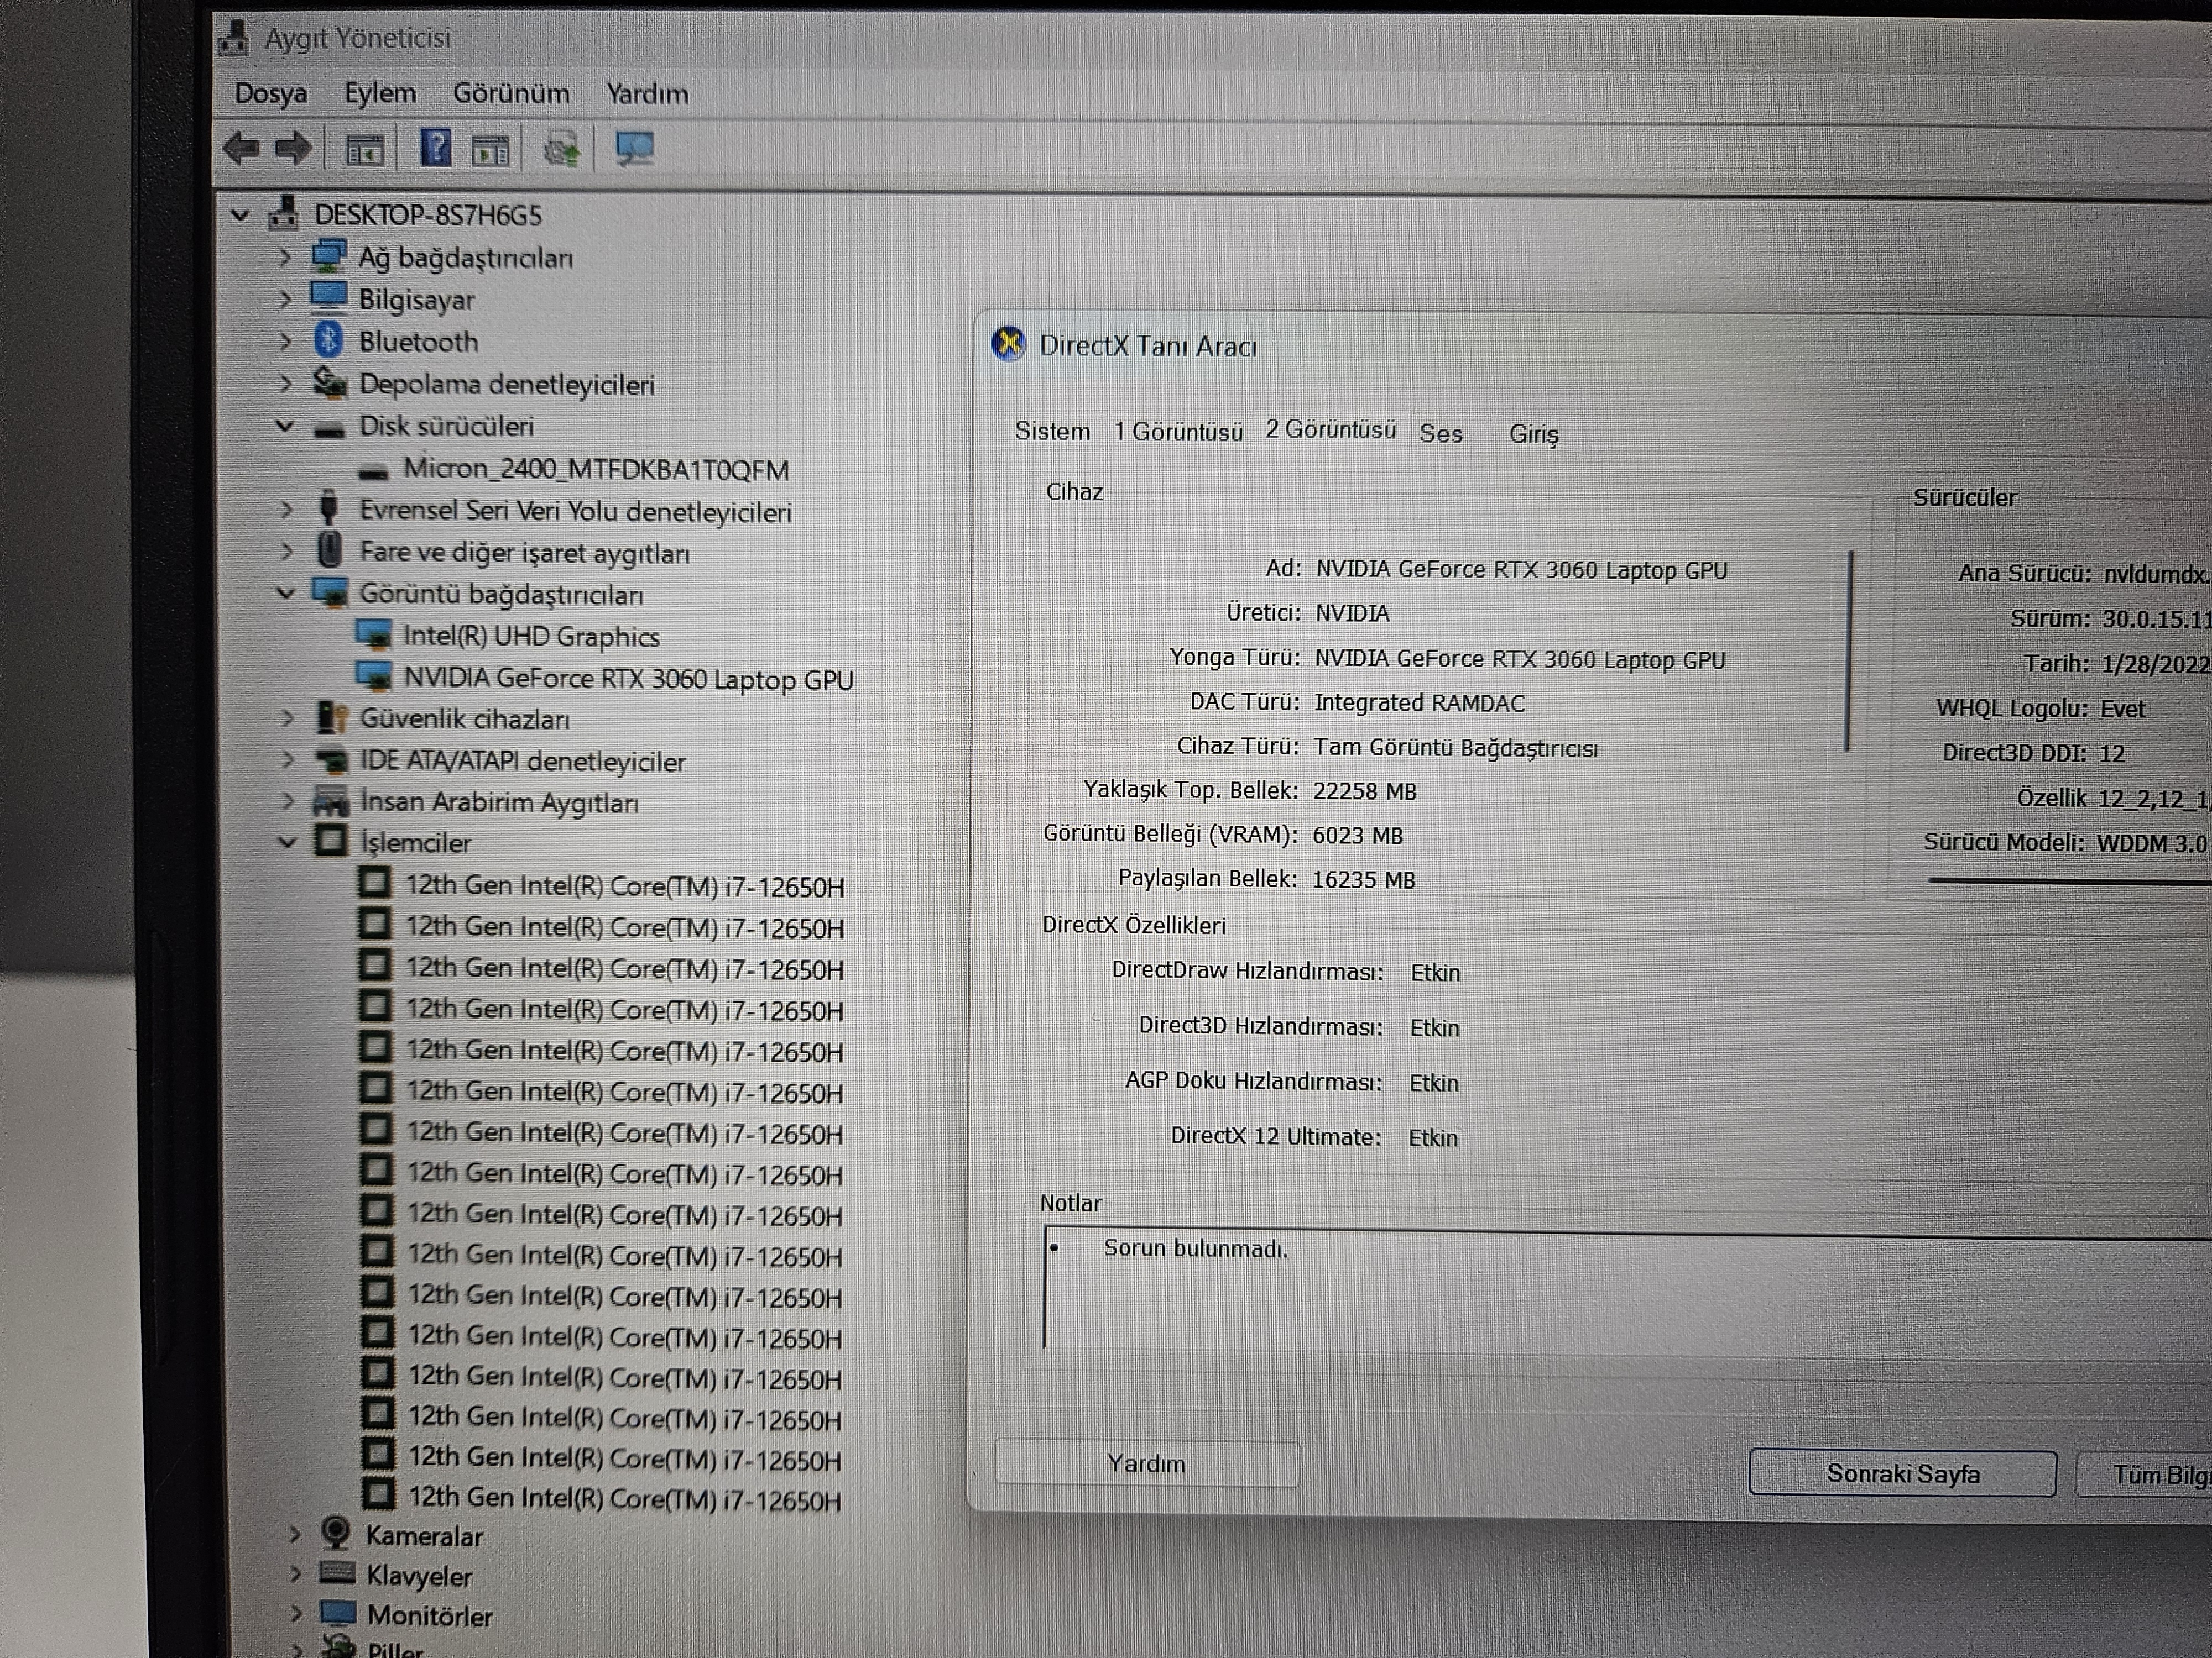
Task: Click the Back arrow toolbar icon
Action: tap(241, 149)
